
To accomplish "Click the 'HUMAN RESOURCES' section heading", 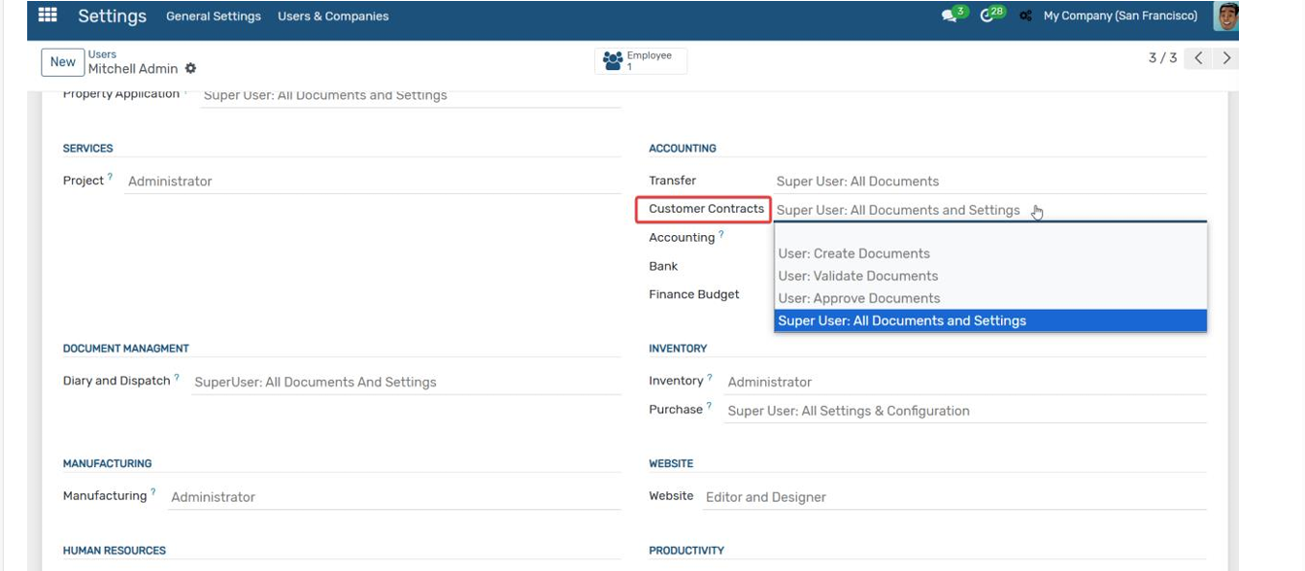I will (x=115, y=551).
